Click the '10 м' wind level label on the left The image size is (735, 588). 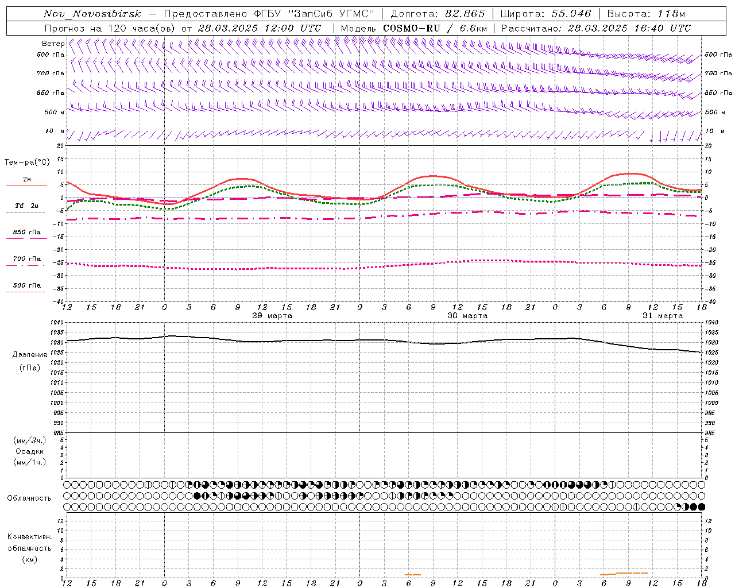[55, 131]
